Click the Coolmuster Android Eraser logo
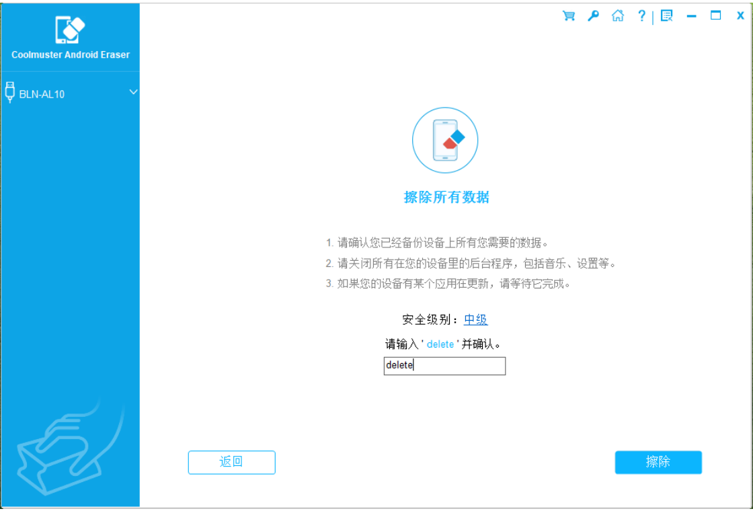Image resolution: width=753 pixels, height=511 pixels. (71, 30)
